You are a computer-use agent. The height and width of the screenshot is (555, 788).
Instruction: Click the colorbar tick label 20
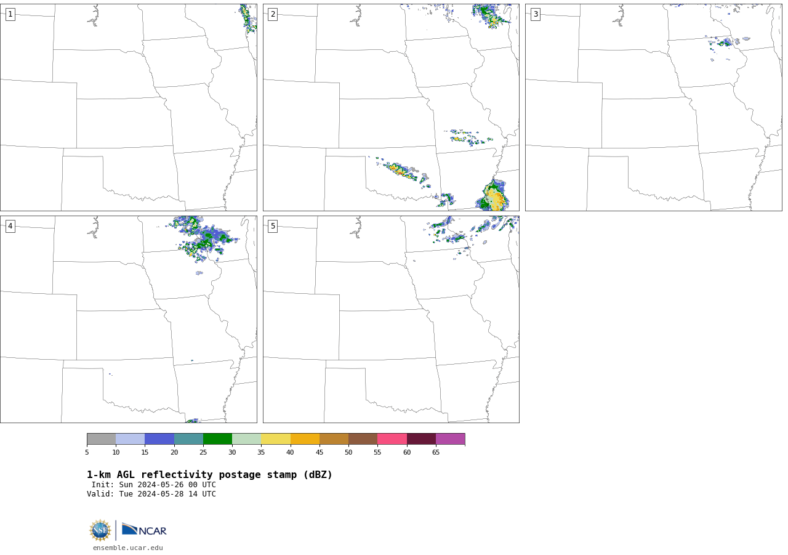pyautogui.click(x=174, y=453)
